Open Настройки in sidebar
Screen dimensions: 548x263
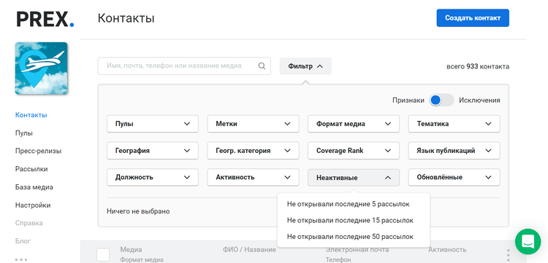pos(32,205)
